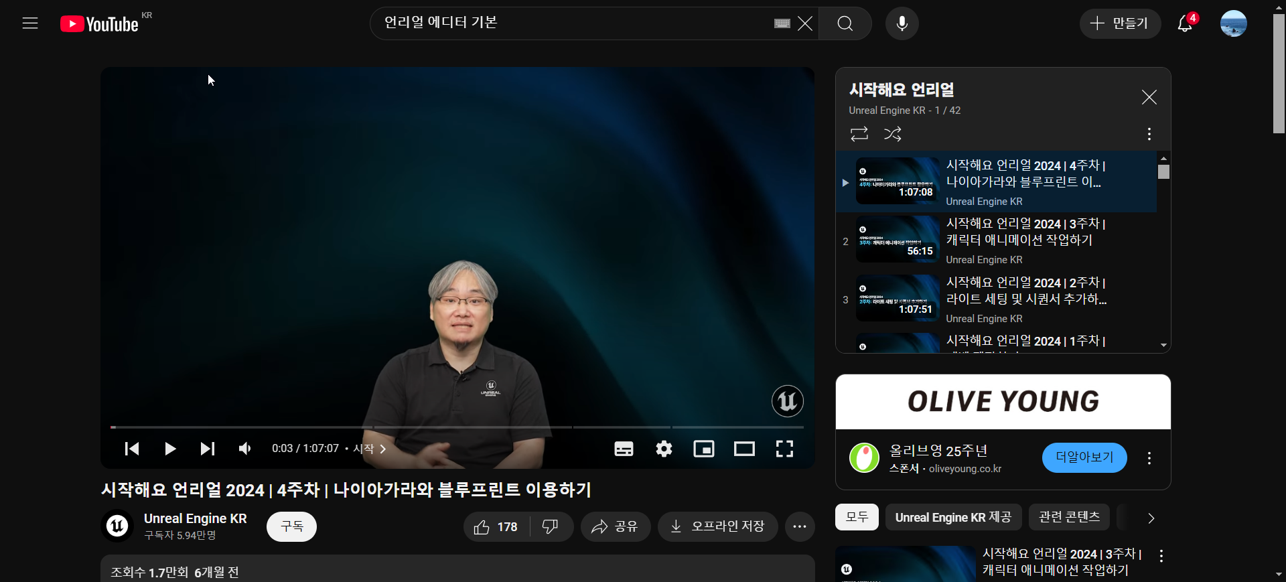Open the hamburger guide menu

point(30,23)
